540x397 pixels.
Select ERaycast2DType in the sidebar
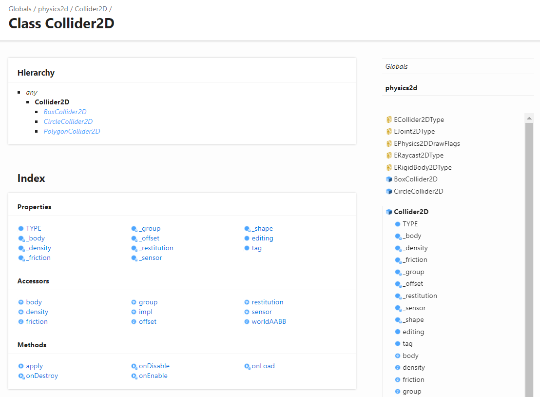pos(419,156)
